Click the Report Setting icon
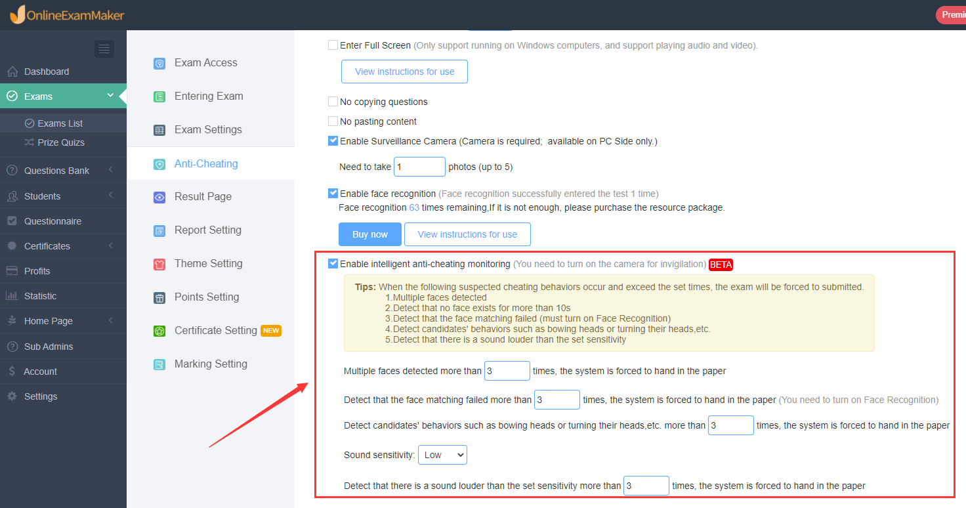966x508 pixels. [159, 230]
